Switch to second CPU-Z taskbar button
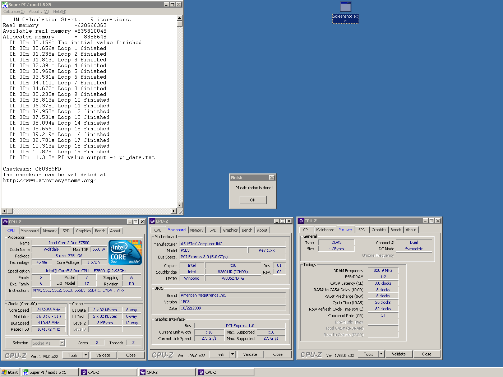 click(167, 372)
